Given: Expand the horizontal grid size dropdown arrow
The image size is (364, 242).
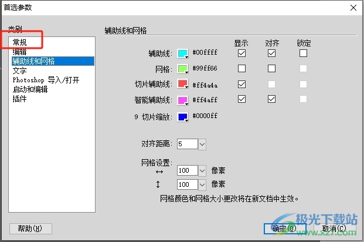Looking at the screenshot, I should pyautogui.click(x=202, y=171).
